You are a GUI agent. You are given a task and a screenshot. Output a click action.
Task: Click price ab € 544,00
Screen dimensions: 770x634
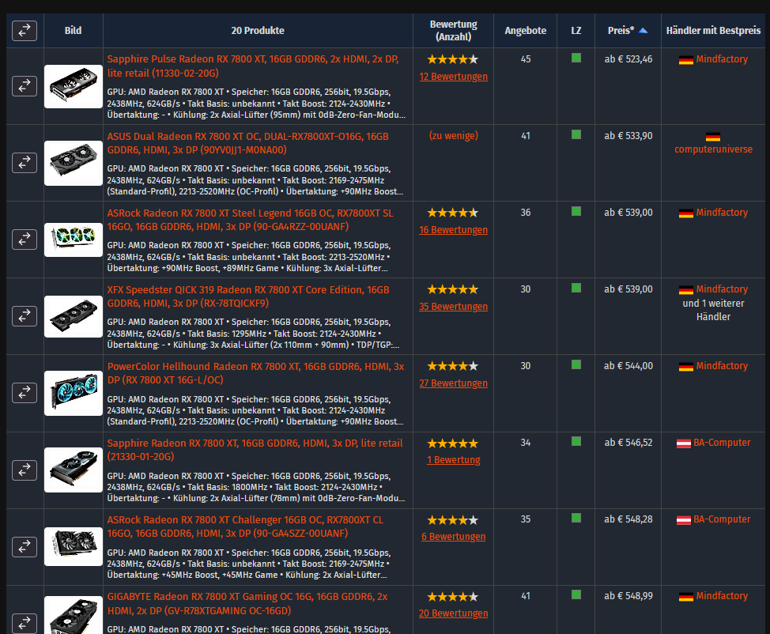click(628, 366)
